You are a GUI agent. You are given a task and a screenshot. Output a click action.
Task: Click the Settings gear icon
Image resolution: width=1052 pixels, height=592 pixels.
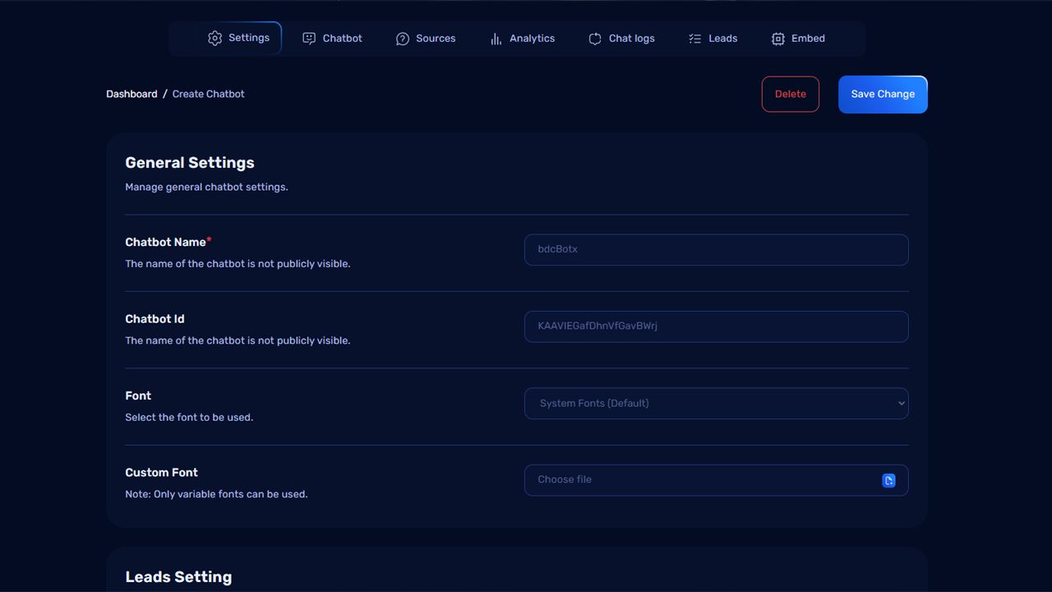(x=215, y=39)
